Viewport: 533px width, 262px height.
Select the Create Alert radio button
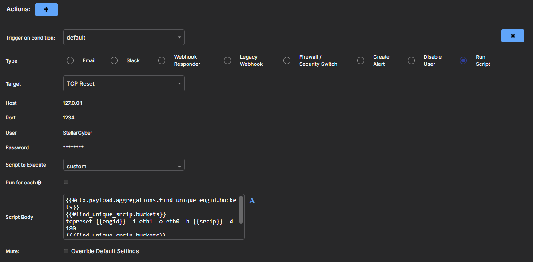click(x=360, y=60)
